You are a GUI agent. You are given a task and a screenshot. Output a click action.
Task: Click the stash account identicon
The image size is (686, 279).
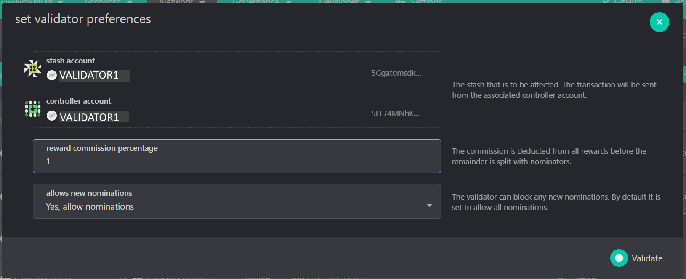[x=33, y=68]
